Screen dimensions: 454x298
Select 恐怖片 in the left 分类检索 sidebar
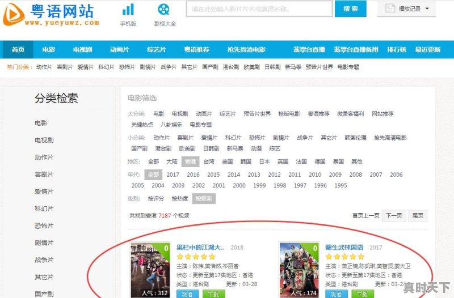[x=44, y=225]
